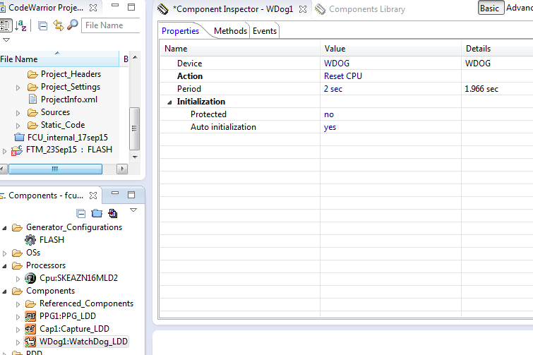Expand the Static_Code folder
Image resolution: width=533 pixels, height=355 pixels.
point(18,126)
